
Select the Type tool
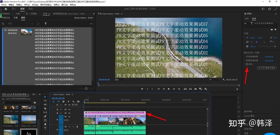point(45,128)
